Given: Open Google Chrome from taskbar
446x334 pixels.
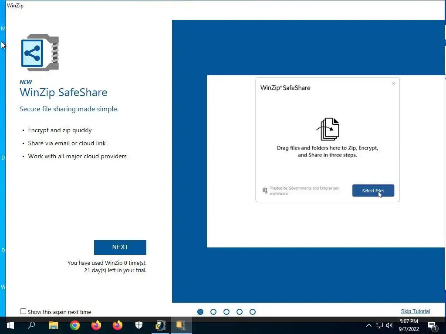Looking at the screenshot, I should coord(75,325).
